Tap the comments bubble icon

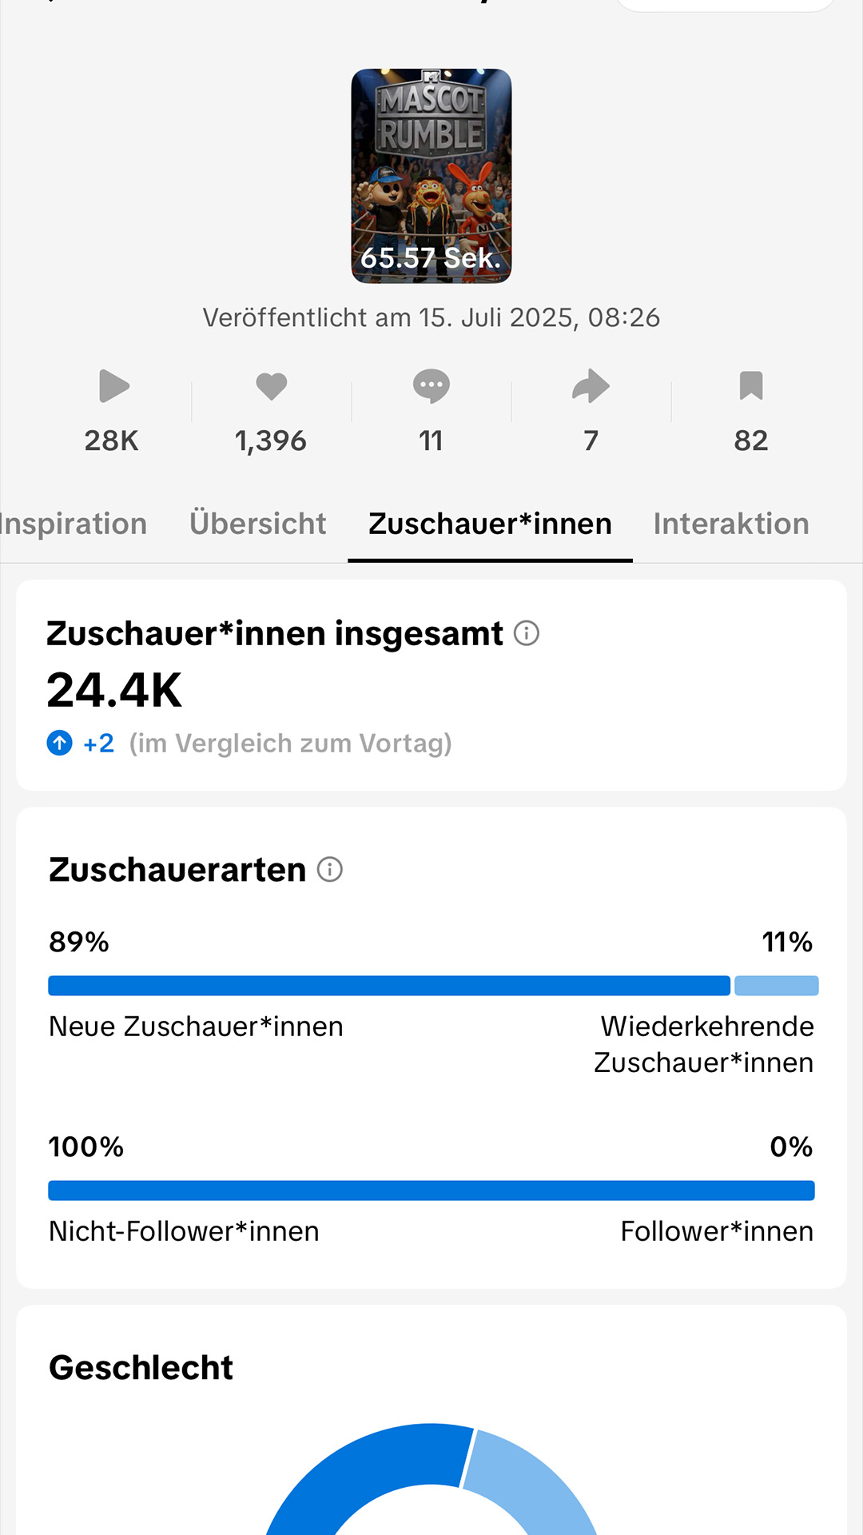pyautogui.click(x=431, y=386)
